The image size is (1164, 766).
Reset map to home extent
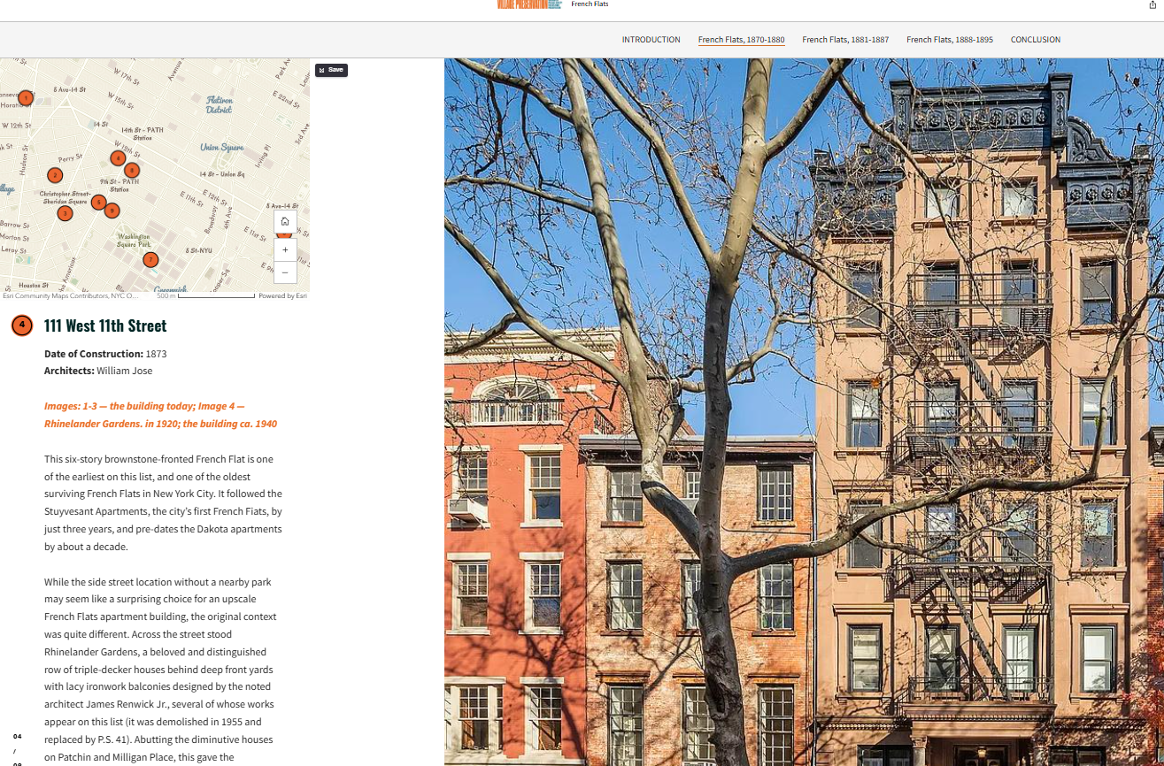(285, 221)
